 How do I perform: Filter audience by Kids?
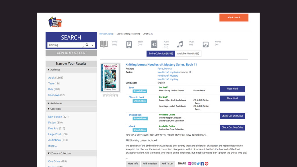coord(50,89)
